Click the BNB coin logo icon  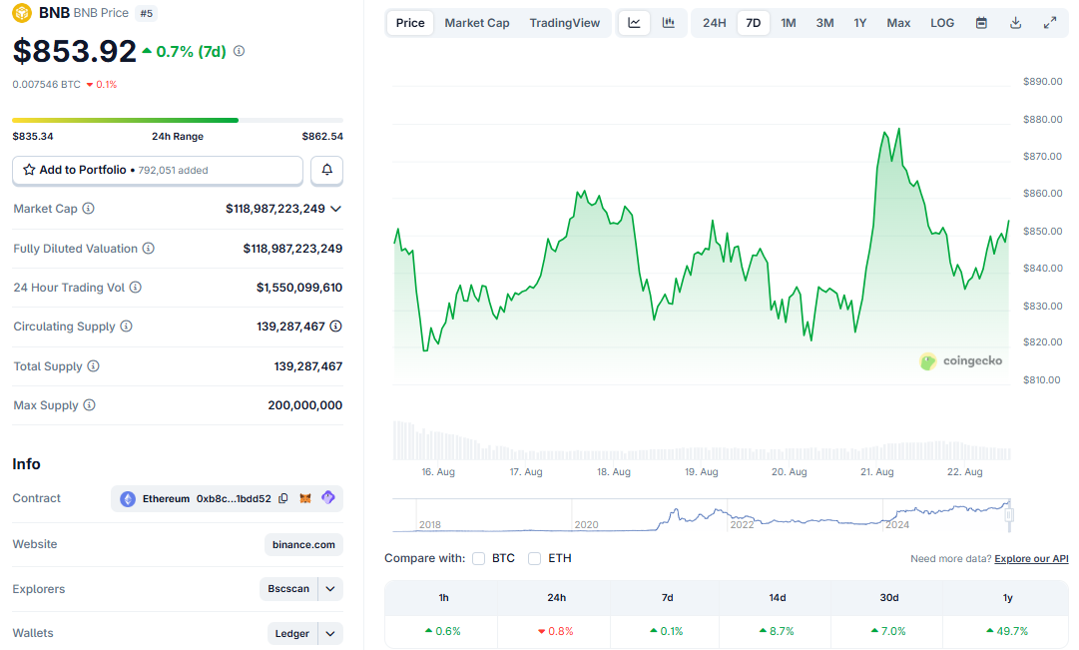click(22, 12)
